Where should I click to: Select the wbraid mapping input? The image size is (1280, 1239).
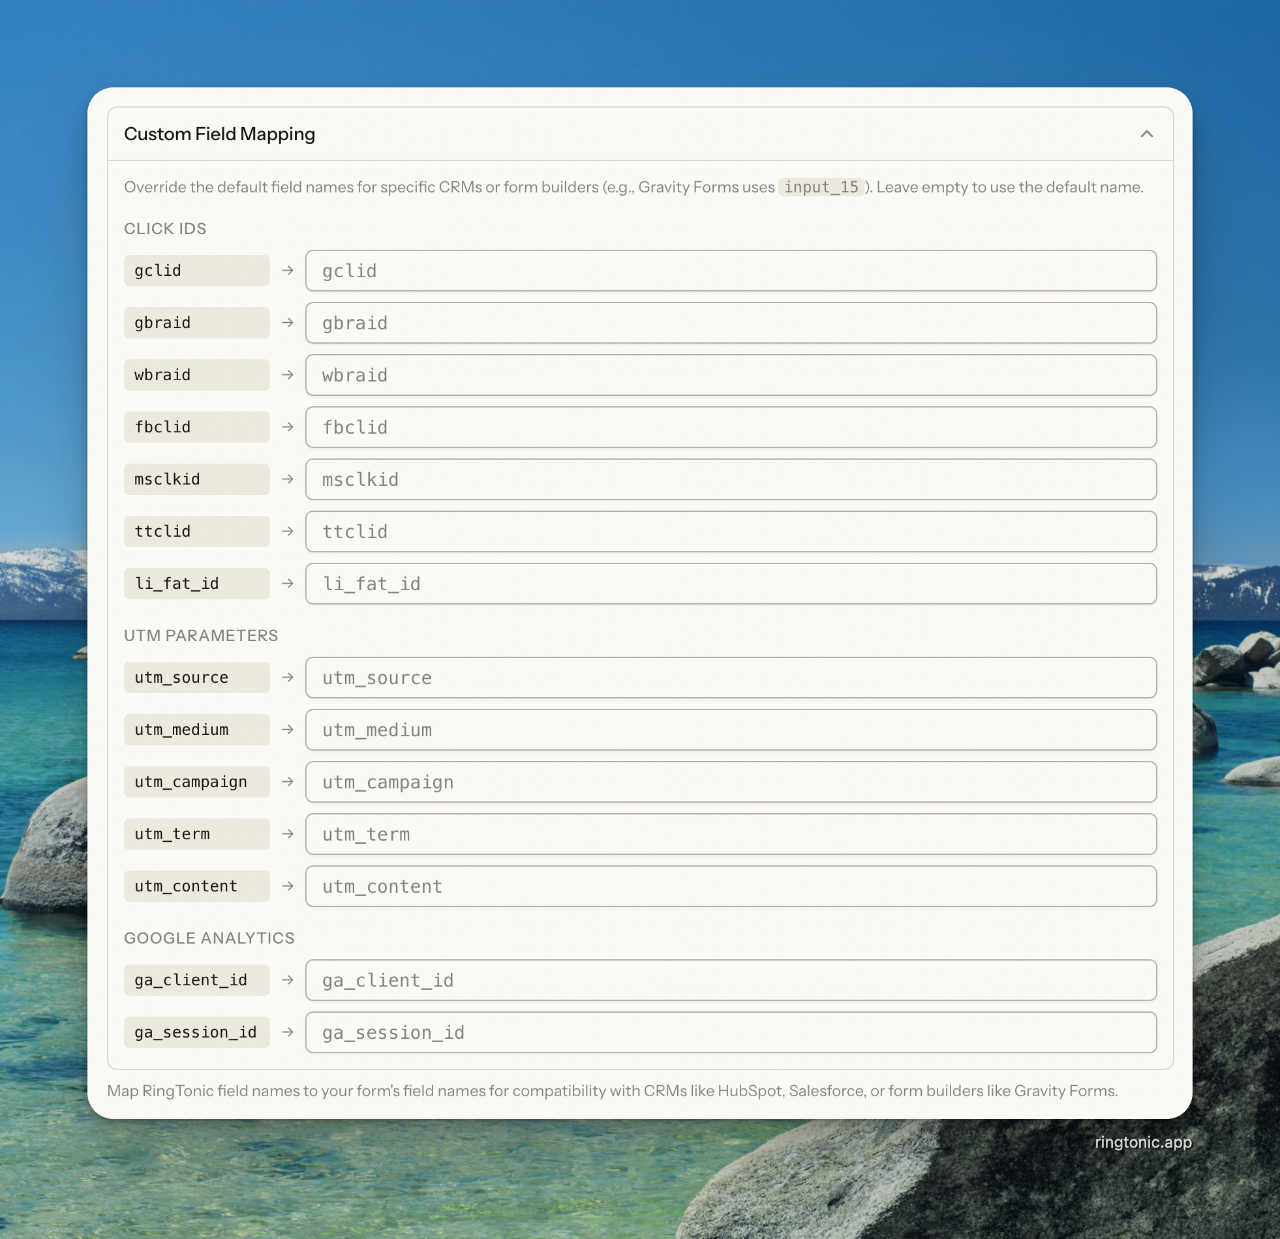(730, 376)
